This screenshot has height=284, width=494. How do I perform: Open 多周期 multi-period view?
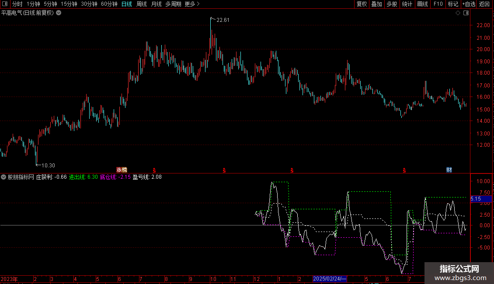coord(173,4)
